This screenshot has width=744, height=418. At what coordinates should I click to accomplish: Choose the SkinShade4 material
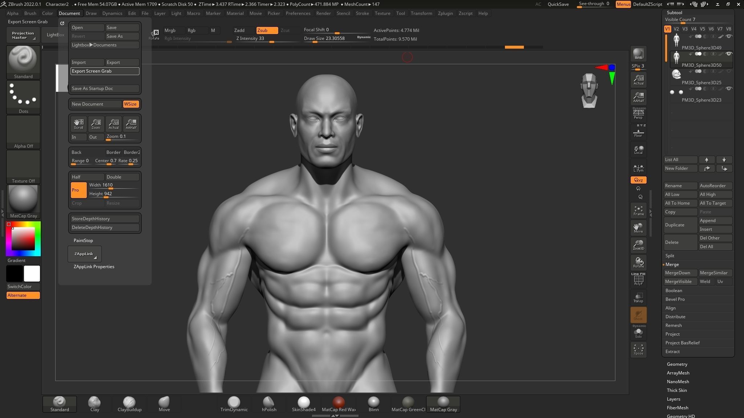point(304,404)
